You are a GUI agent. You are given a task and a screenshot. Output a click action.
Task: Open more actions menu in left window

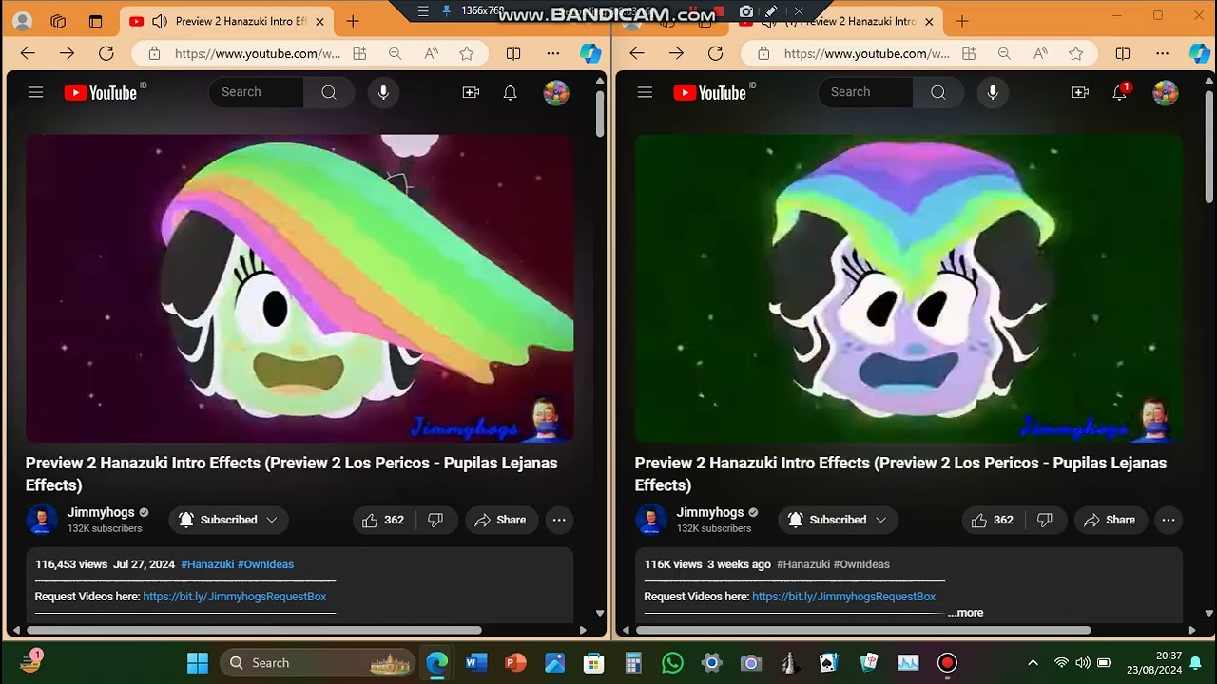559,520
